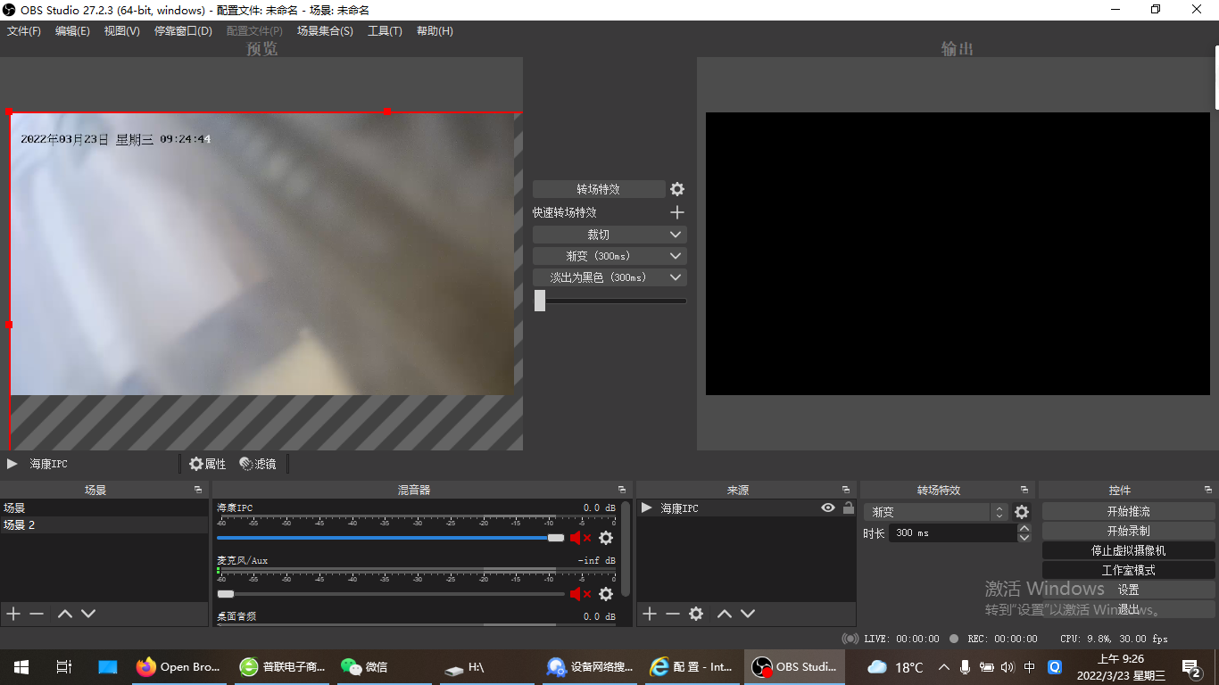Open 属性 properties gear for 海康IPC source
The image size is (1219, 685).
(x=208, y=464)
